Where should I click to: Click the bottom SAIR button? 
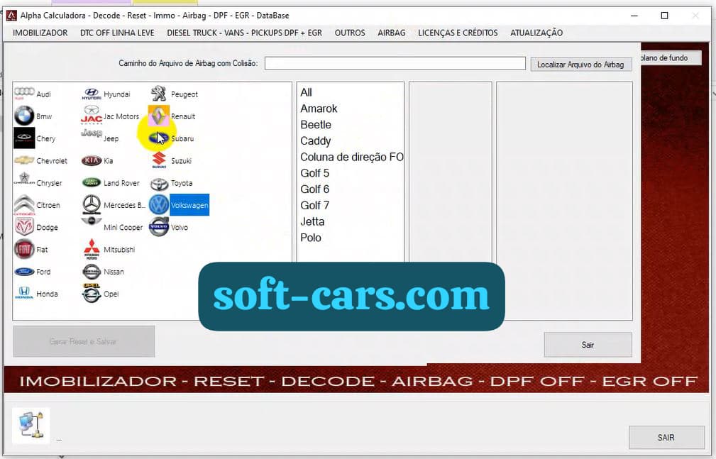point(666,438)
